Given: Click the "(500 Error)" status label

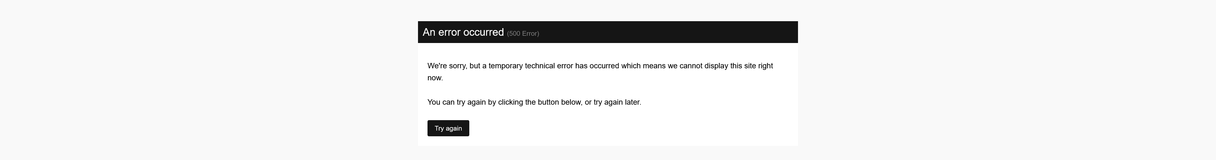Looking at the screenshot, I should [x=523, y=34].
